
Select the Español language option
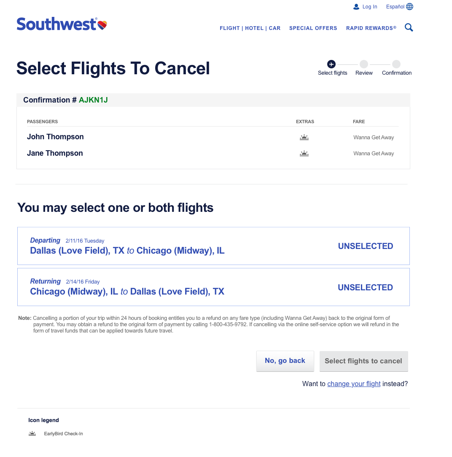point(394,6)
